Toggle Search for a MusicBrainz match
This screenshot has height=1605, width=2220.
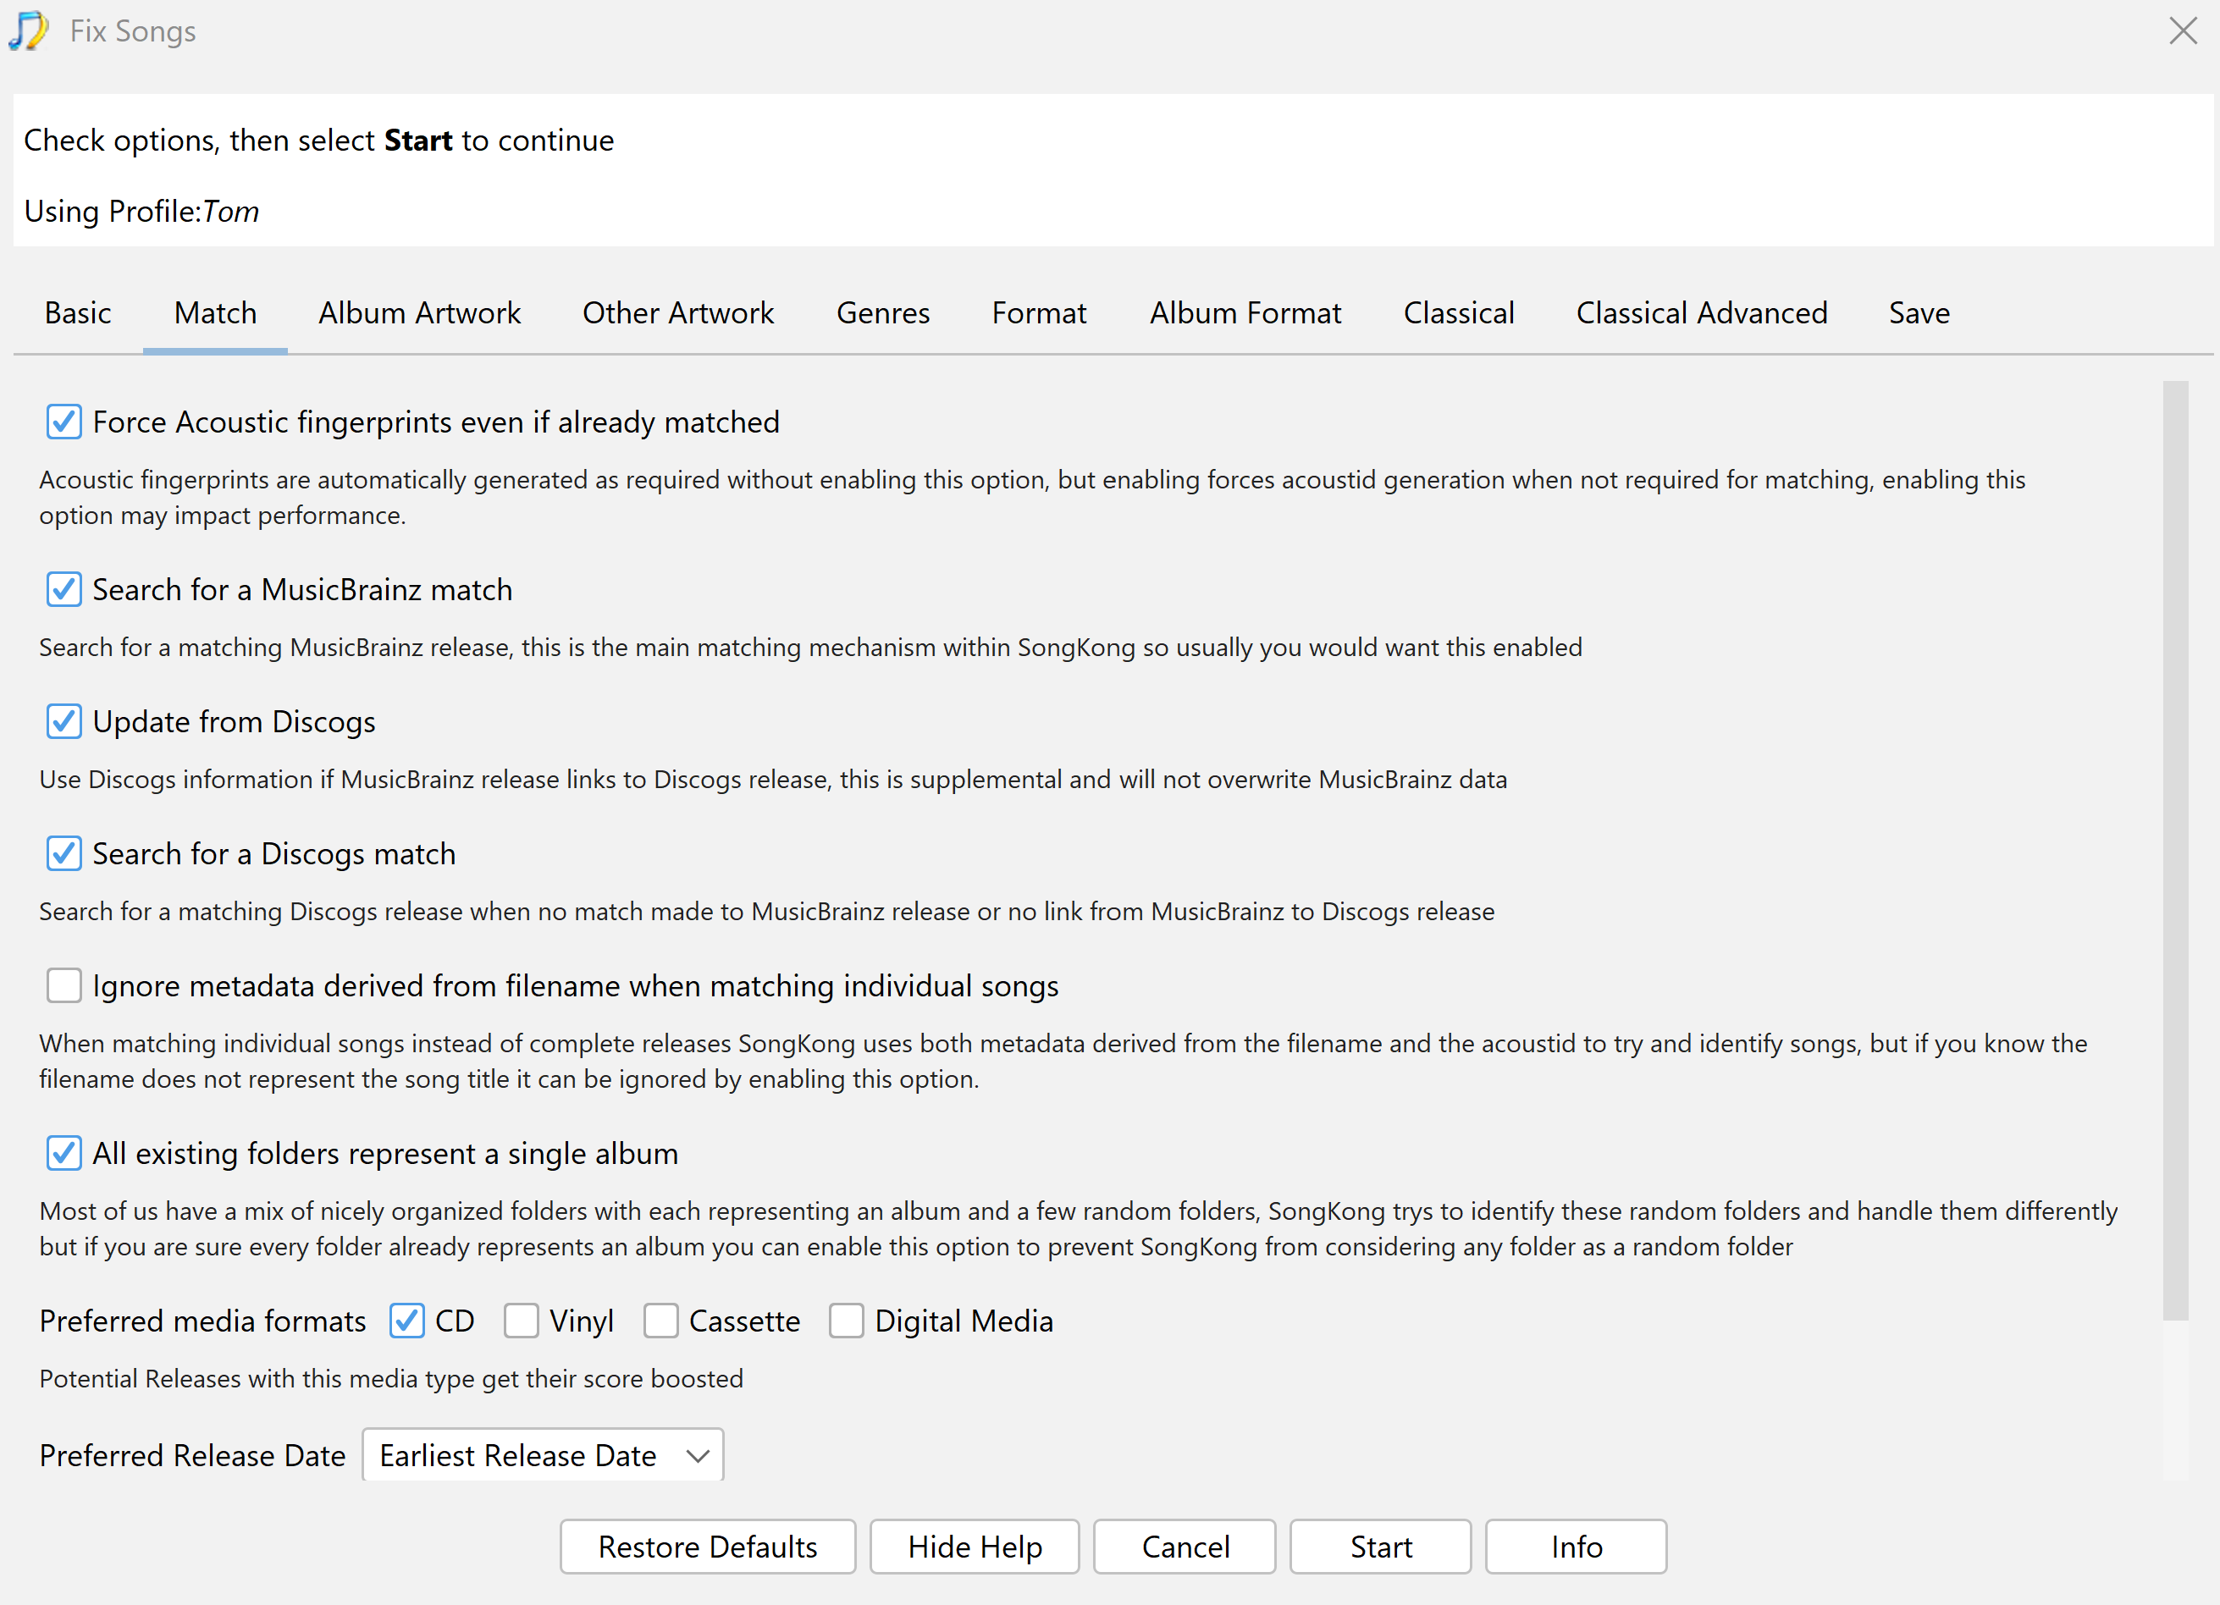pyautogui.click(x=64, y=589)
